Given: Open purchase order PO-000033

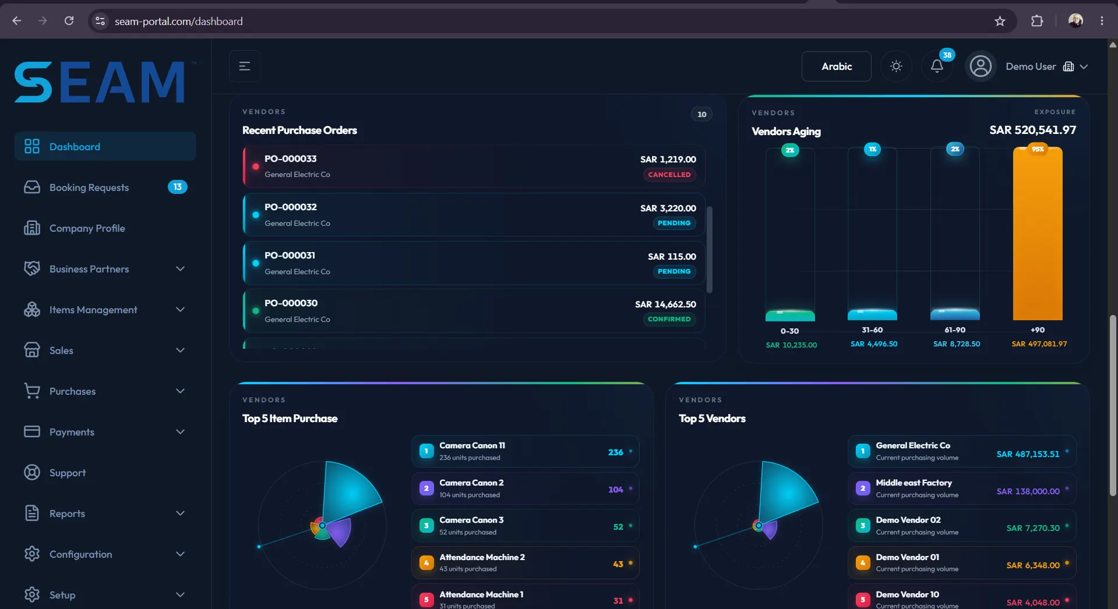Looking at the screenshot, I should 474,167.
